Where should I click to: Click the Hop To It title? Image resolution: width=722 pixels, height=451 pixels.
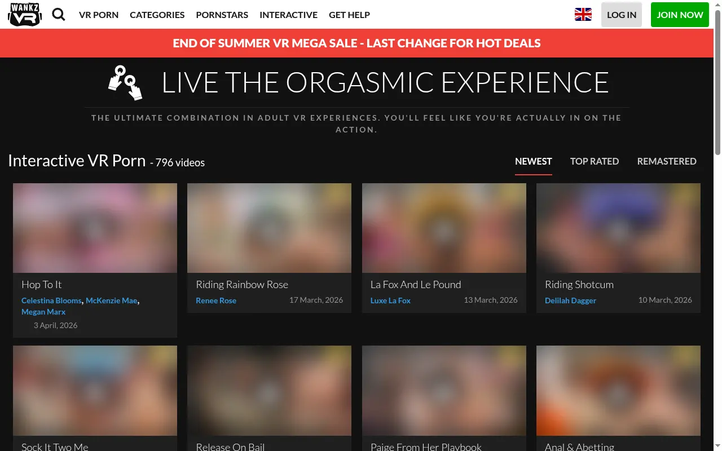point(42,285)
